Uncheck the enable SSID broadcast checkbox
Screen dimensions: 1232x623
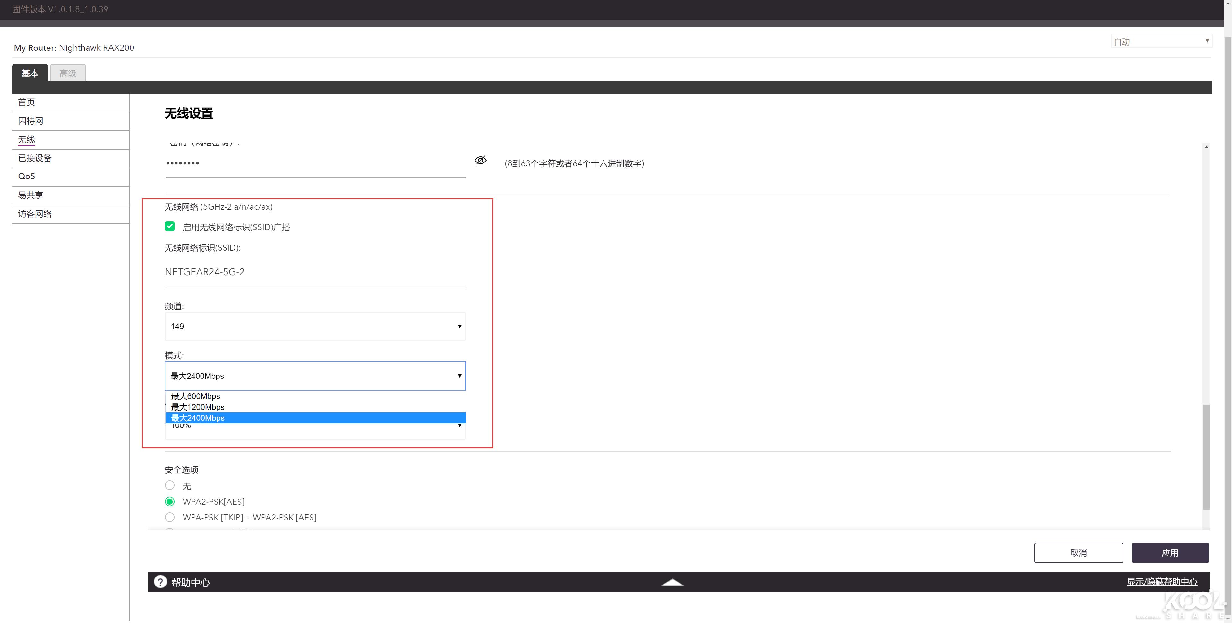pos(170,227)
